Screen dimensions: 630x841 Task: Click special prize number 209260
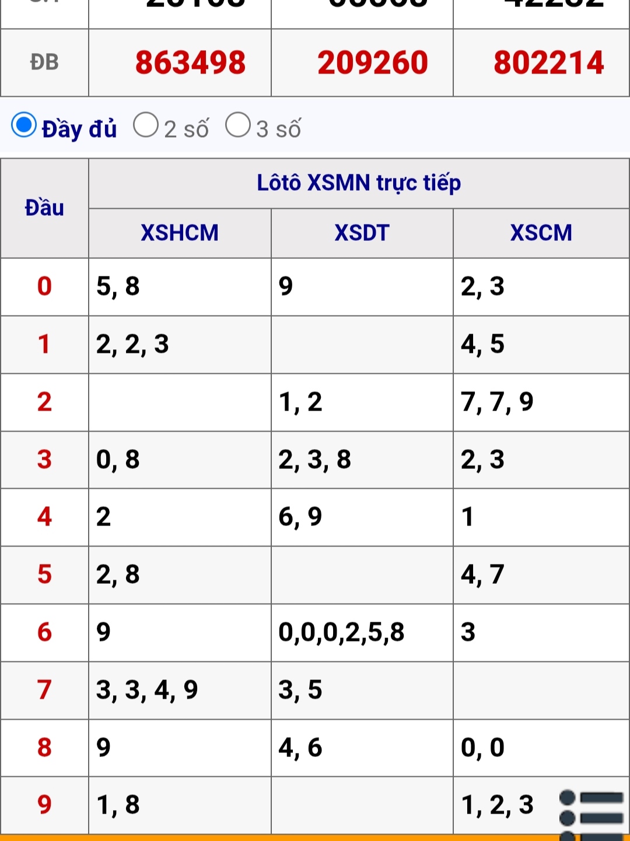[373, 63]
